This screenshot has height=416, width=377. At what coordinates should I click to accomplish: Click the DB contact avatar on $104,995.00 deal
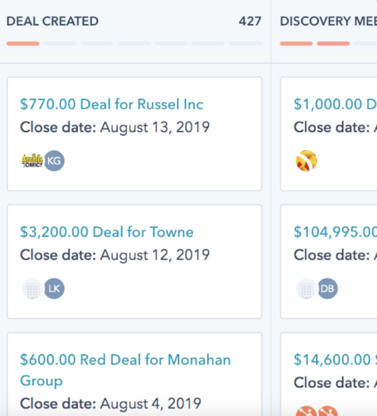pos(328,288)
